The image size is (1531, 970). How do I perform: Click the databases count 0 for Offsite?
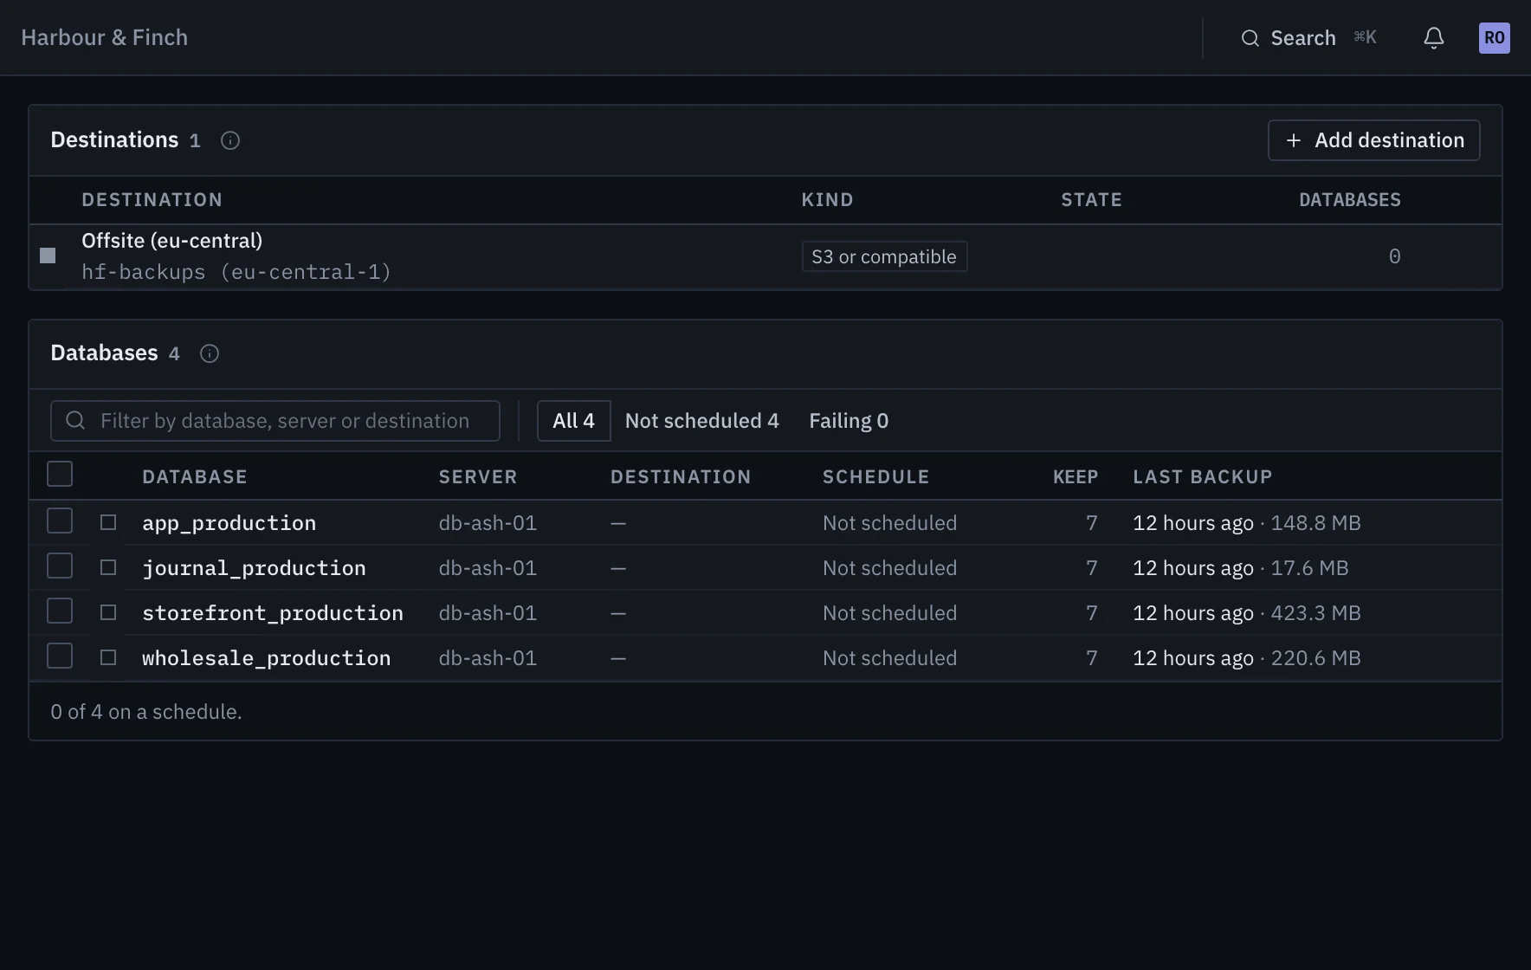1394,256
